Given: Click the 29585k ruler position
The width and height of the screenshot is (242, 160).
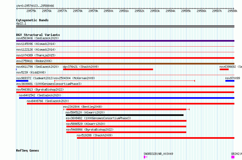Looking at the screenshot, I should (186, 11).
